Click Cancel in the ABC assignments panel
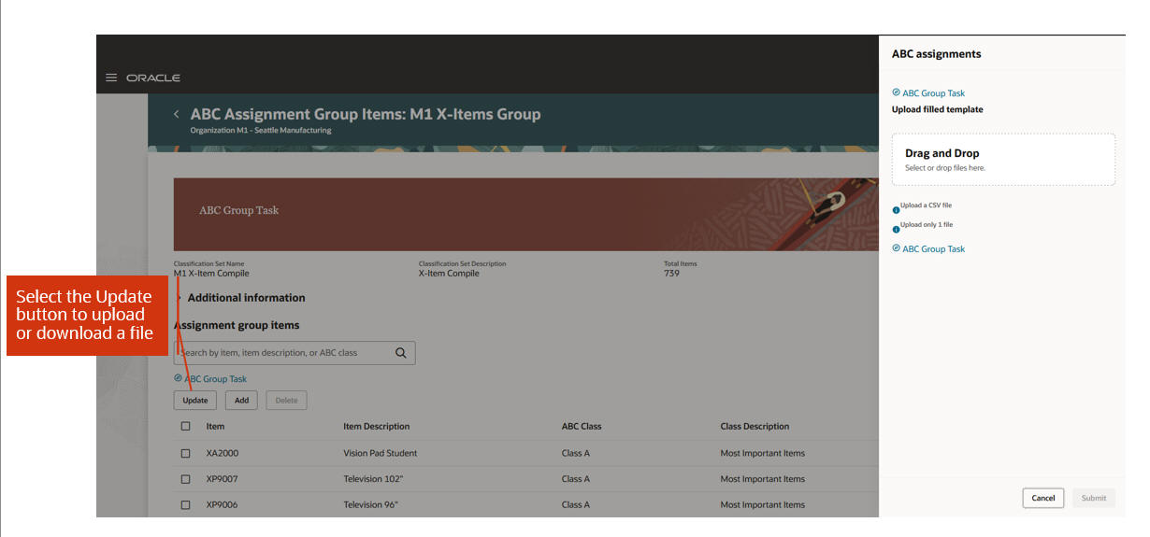 [1043, 498]
